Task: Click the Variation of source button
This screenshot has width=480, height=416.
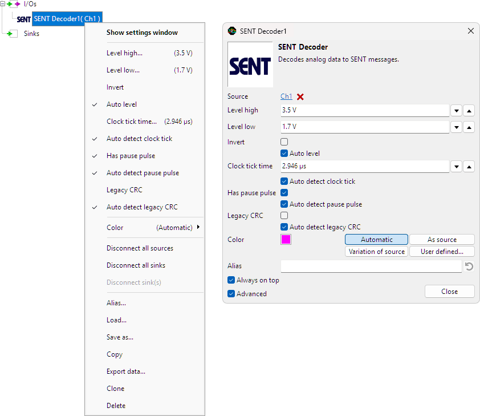Action: pyautogui.click(x=376, y=252)
